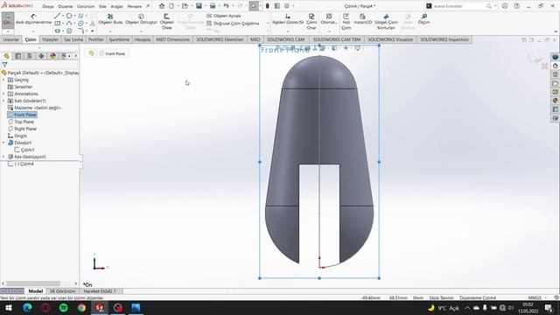Image resolution: width=560 pixels, height=315 pixels.
Task: Select the Corner Rectangle sketch tool
Action: pos(57,24)
